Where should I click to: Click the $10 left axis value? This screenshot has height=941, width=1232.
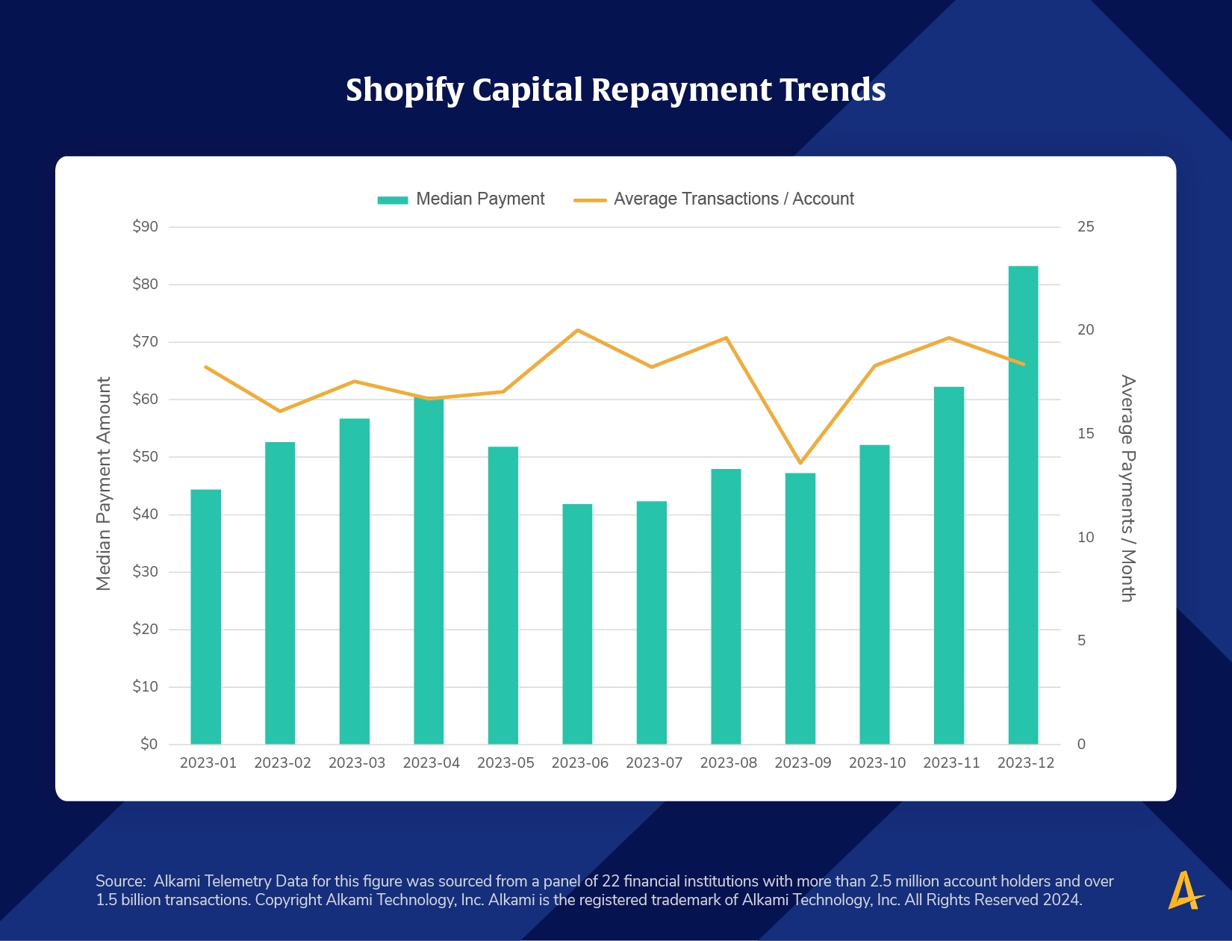(x=146, y=686)
